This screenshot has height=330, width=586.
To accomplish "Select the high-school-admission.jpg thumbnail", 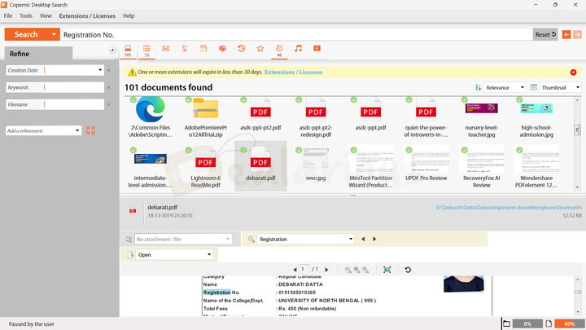I will point(536,117).
